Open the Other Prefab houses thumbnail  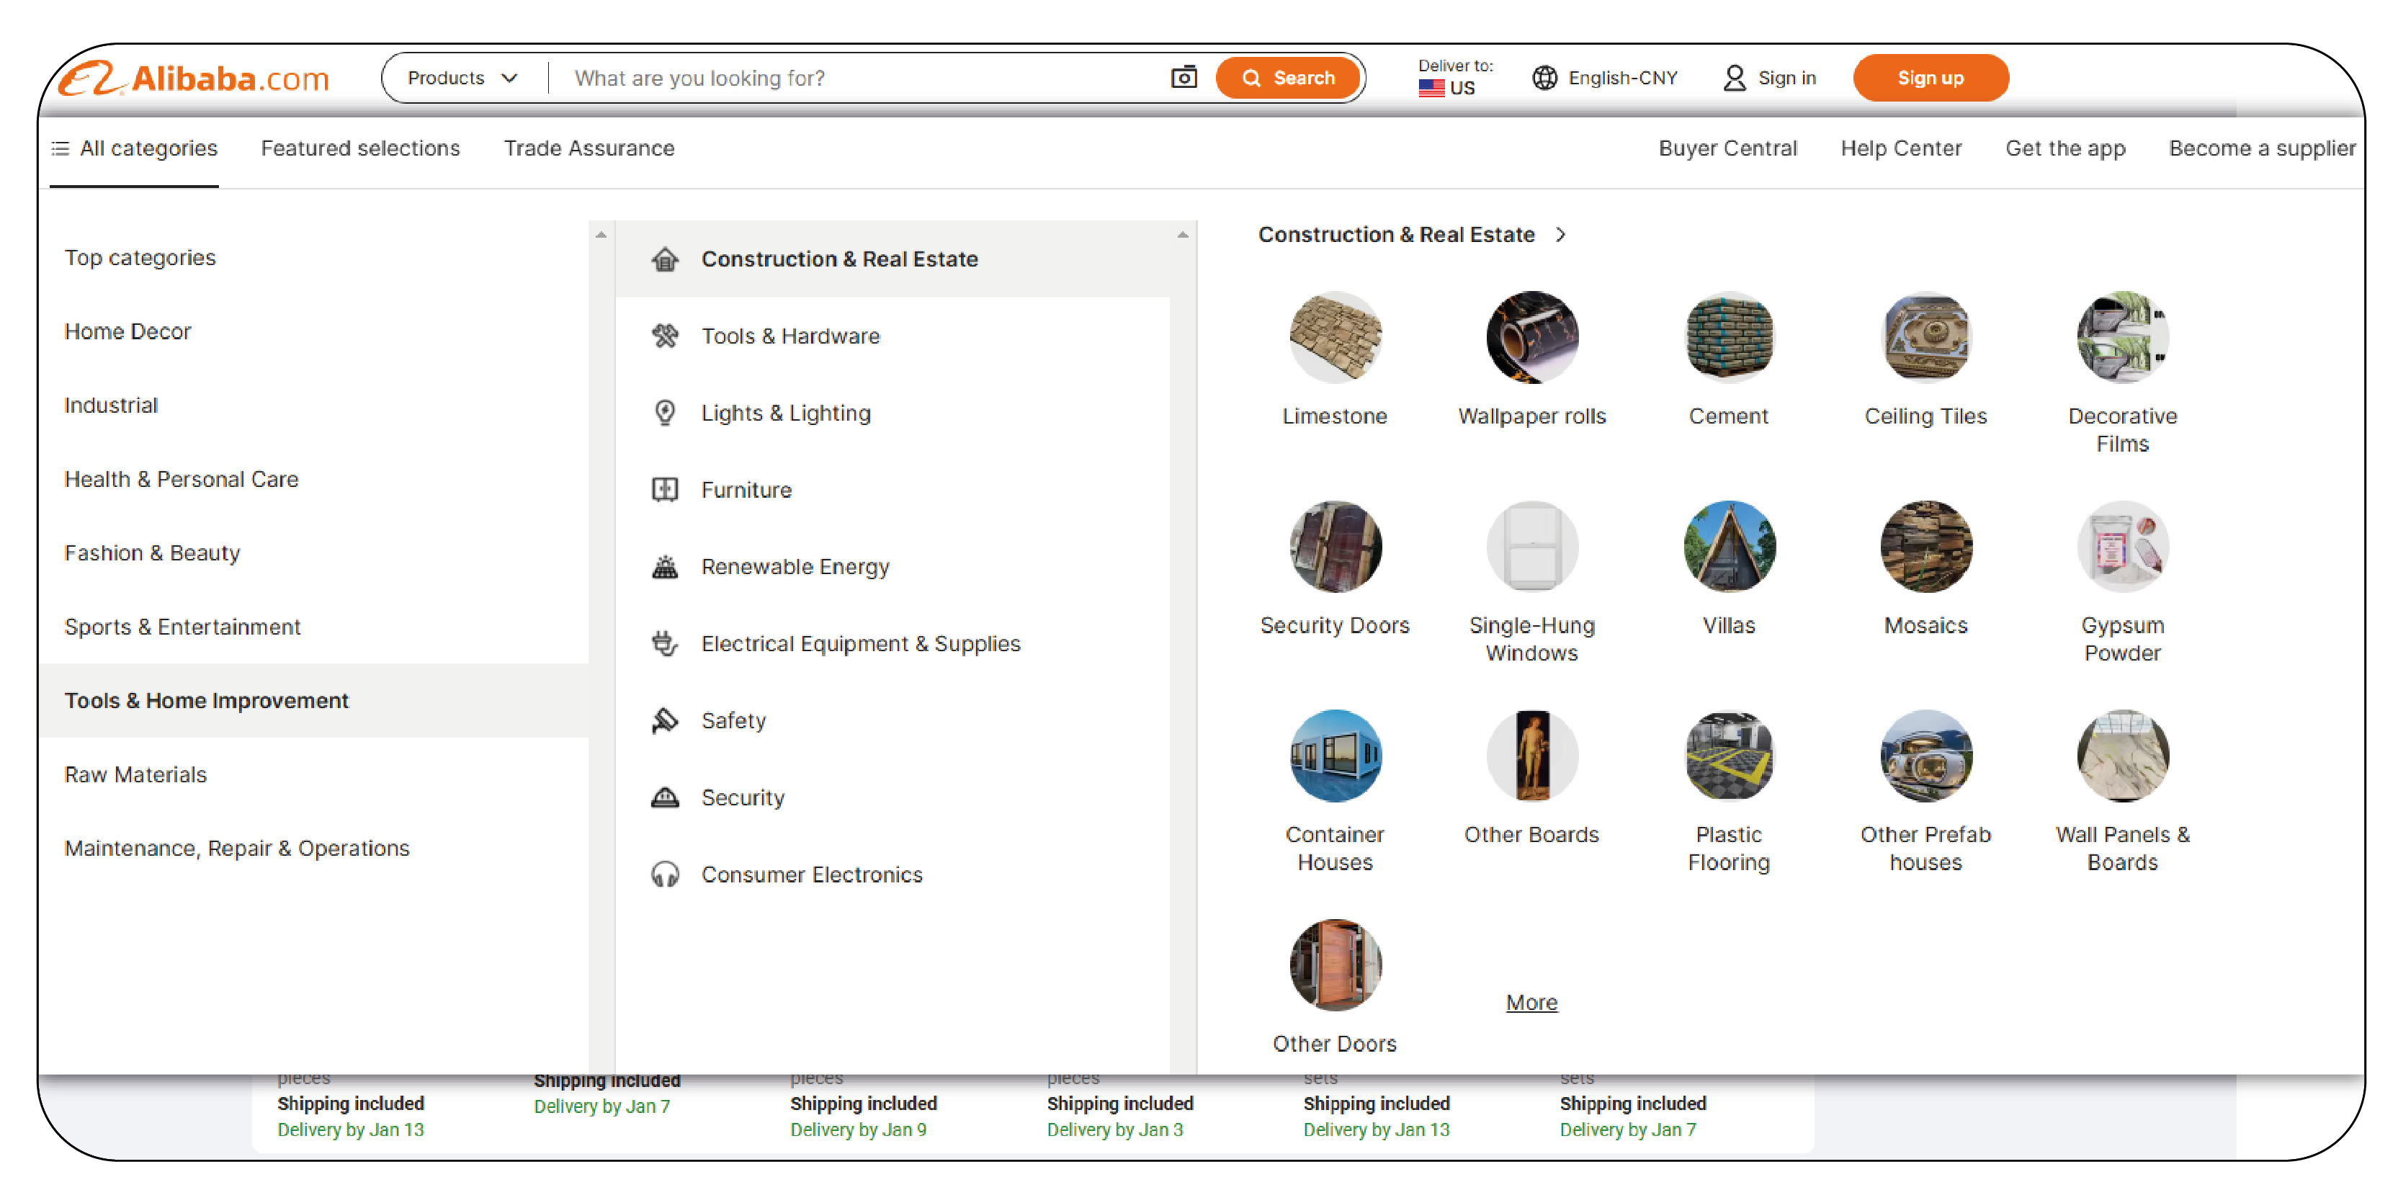click(1925, 756)
